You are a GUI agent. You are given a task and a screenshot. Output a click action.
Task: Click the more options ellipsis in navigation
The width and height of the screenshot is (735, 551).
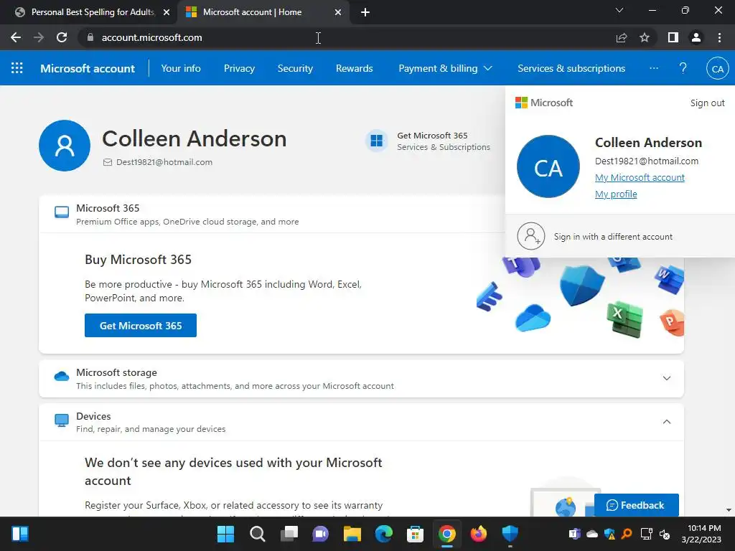pos(653,68)
